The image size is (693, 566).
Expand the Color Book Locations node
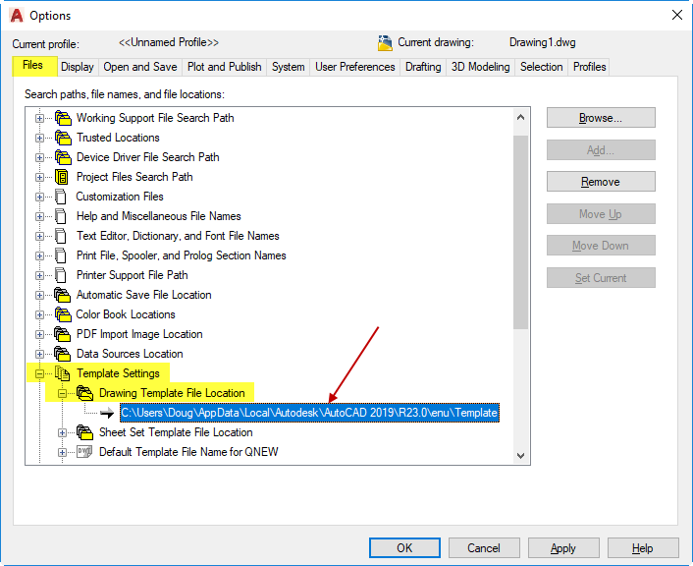(x=40, y=315)
